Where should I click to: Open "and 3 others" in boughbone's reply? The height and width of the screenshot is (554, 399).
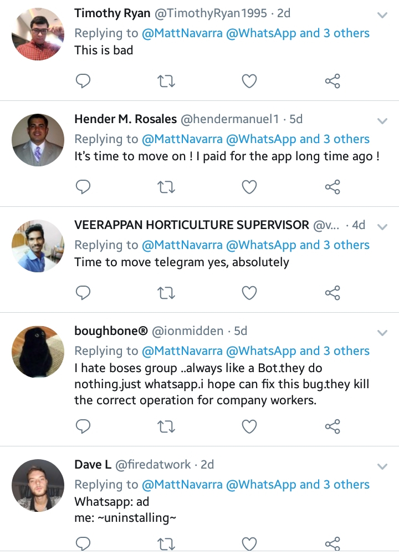pos(335,351)
